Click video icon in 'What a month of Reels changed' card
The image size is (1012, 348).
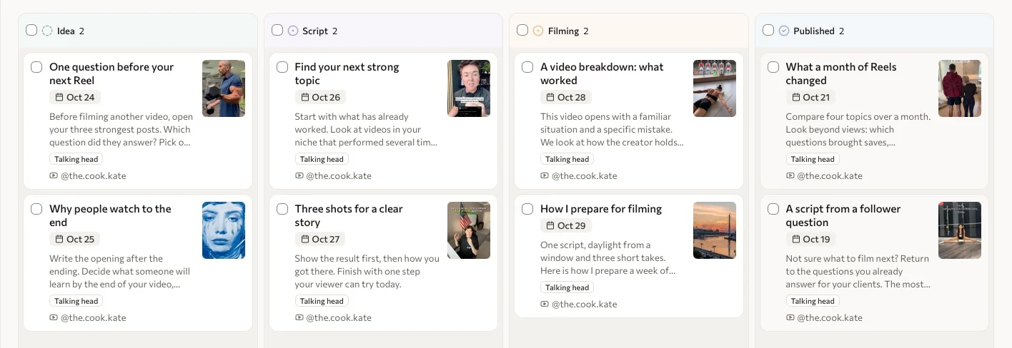click(x=790, y=175)
